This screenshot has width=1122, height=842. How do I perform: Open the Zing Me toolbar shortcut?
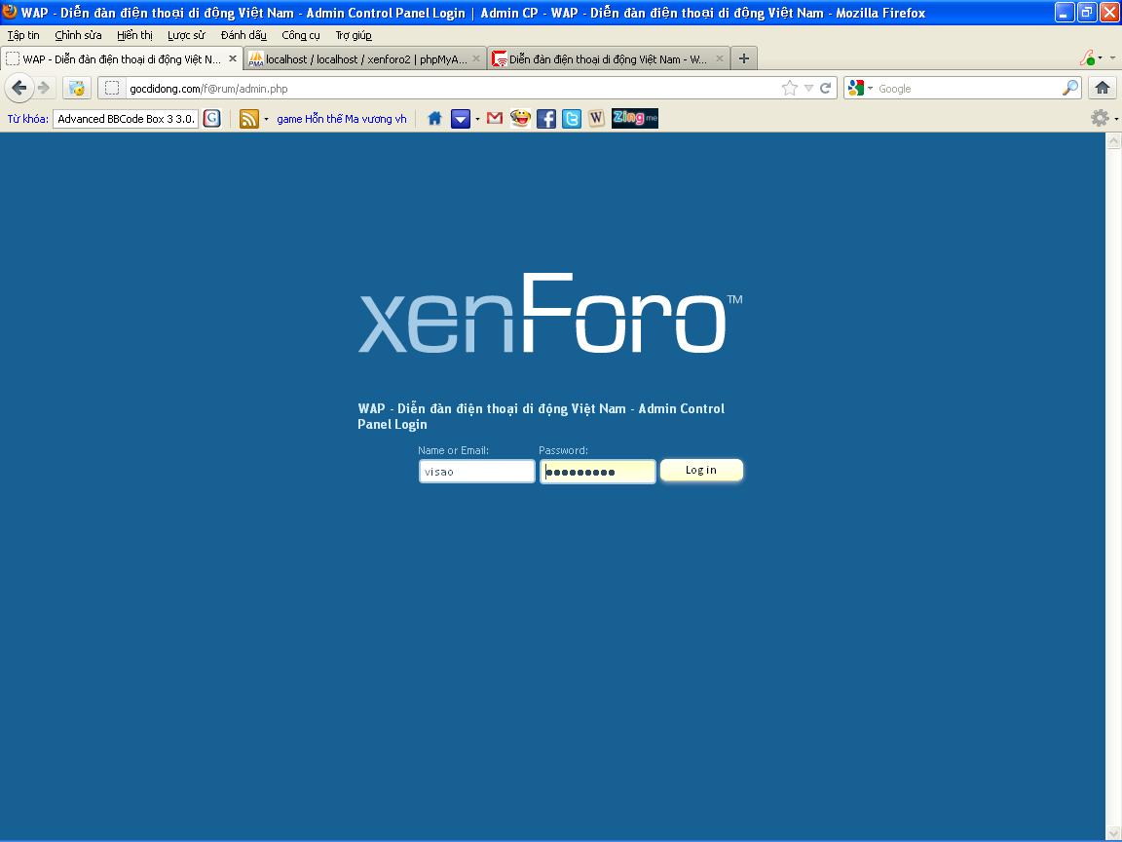pyautogui.click(x=635, y=118)
